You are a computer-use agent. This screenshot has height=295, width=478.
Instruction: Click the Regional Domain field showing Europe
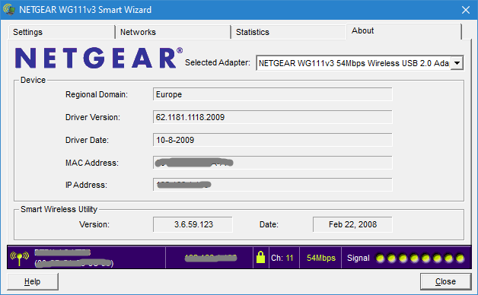pyautogui.click(x=272, y=94)
